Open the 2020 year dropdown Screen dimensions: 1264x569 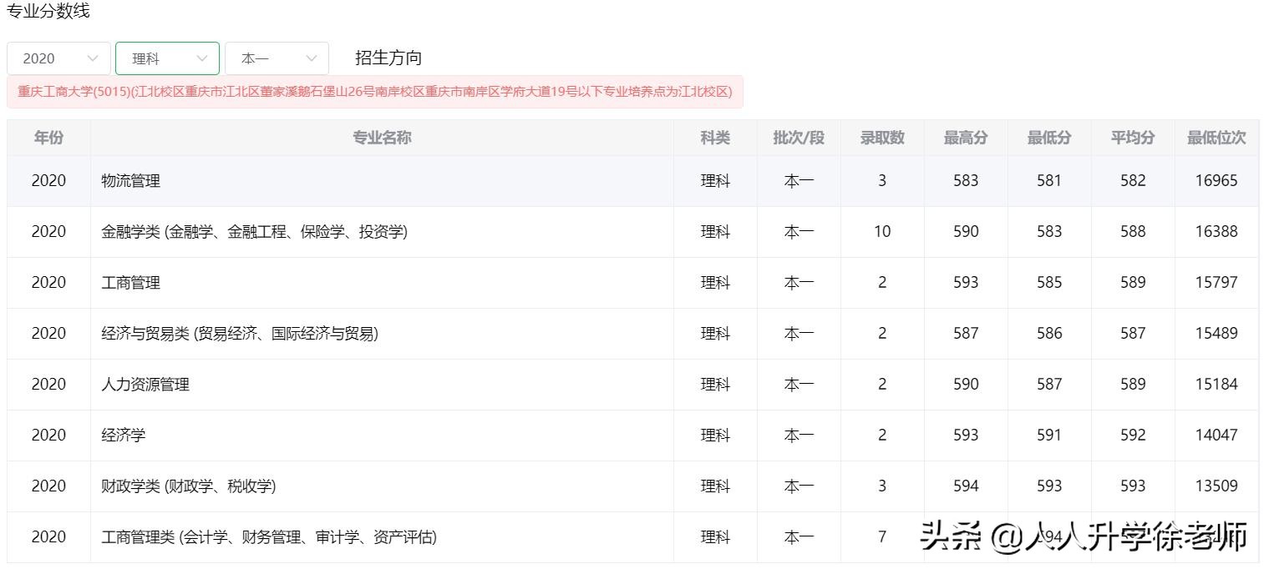[x=58, y=58]
